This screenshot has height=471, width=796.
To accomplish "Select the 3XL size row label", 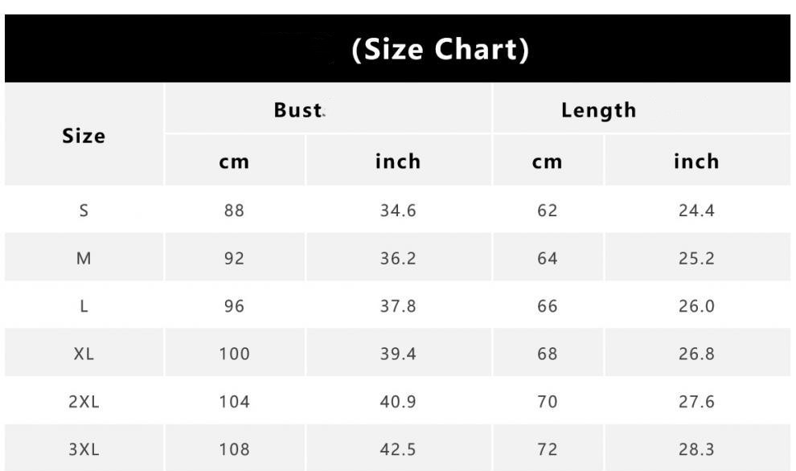I will (84, 449).
